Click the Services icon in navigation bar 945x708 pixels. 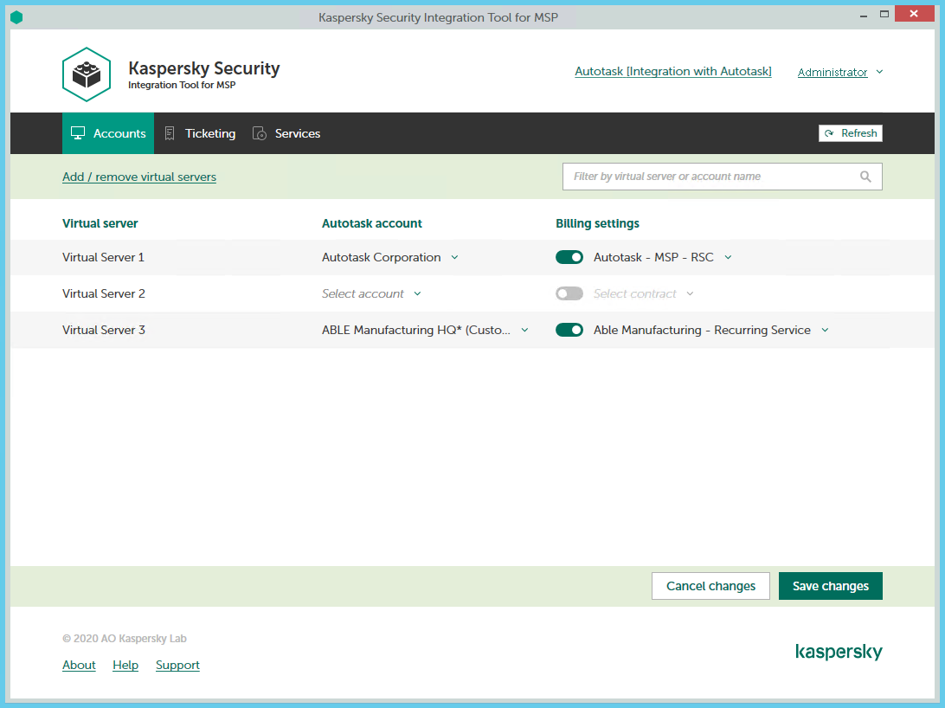click(259, 133)
